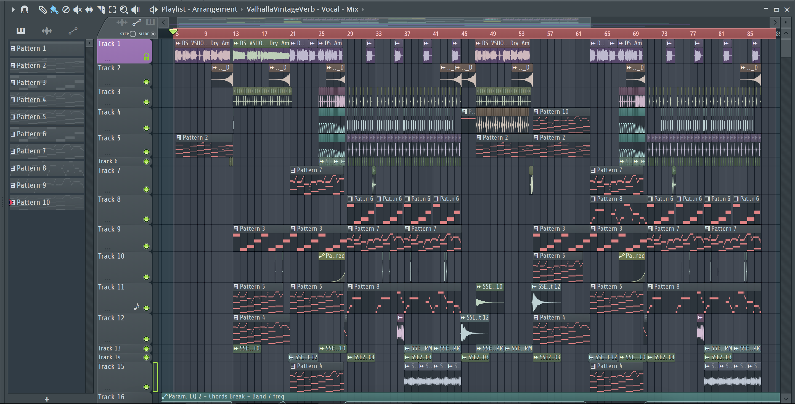Open SSE..t 12 clip menu on Track 12
Viewport: 795px width, 404px height.
pos(463,318)
